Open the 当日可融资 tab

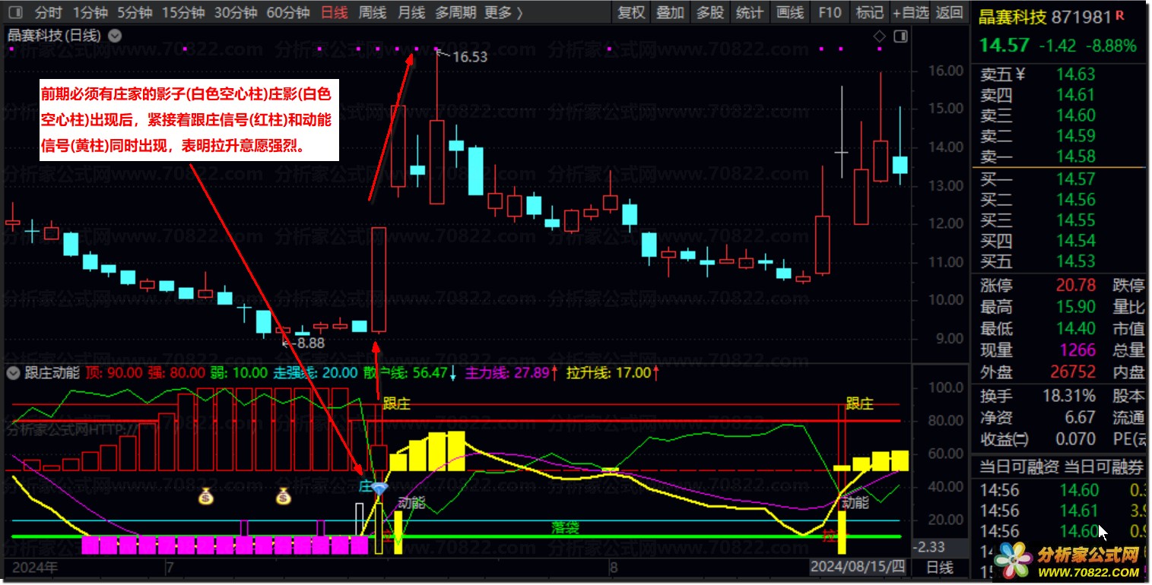(1018, 466)
